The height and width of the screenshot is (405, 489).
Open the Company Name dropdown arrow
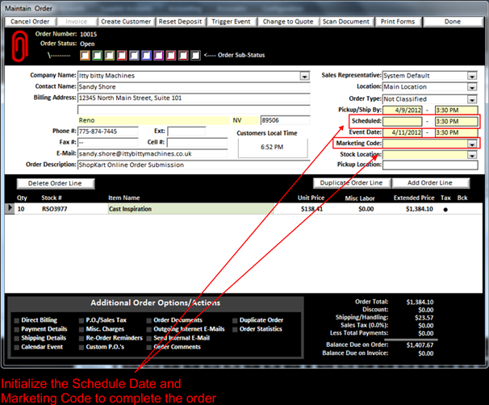pyautogui.click(x=304, y=76)
